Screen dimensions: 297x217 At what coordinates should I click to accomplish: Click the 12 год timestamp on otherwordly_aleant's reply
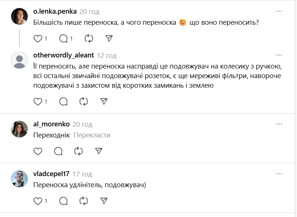pos(107,56)
